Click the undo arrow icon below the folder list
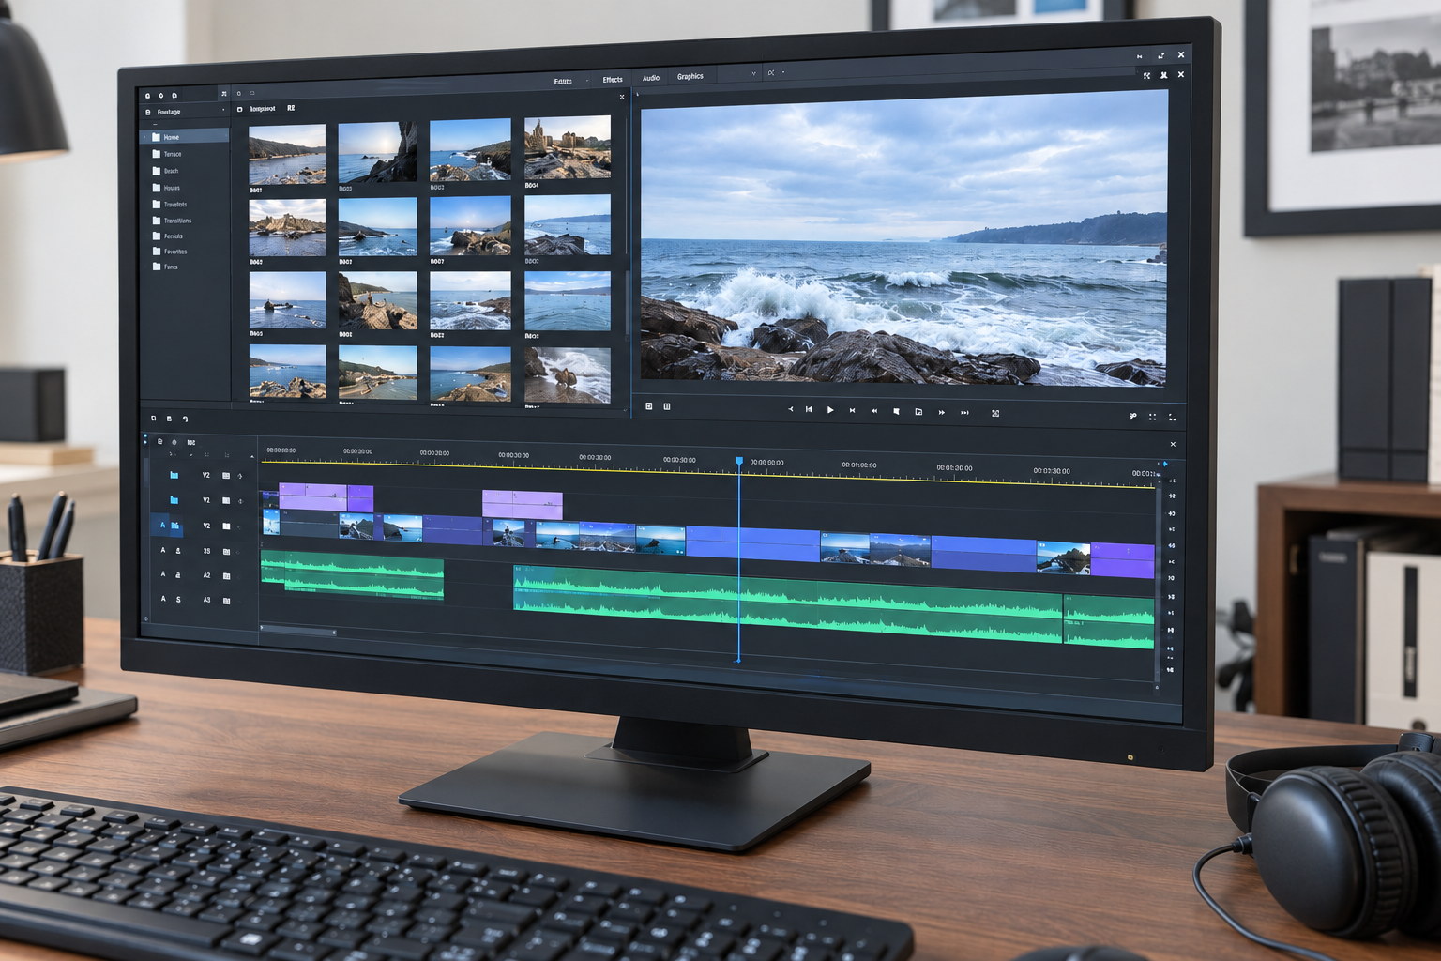Image resolution: width=1441 pixels, height=961 pixels. click(x=185, y=419)
